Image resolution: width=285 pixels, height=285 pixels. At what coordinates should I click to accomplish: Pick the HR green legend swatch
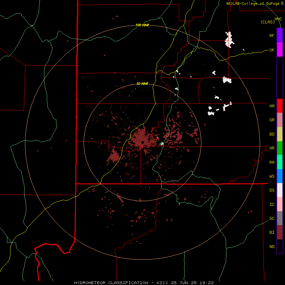pyautogui.click(x=280, y=148)
